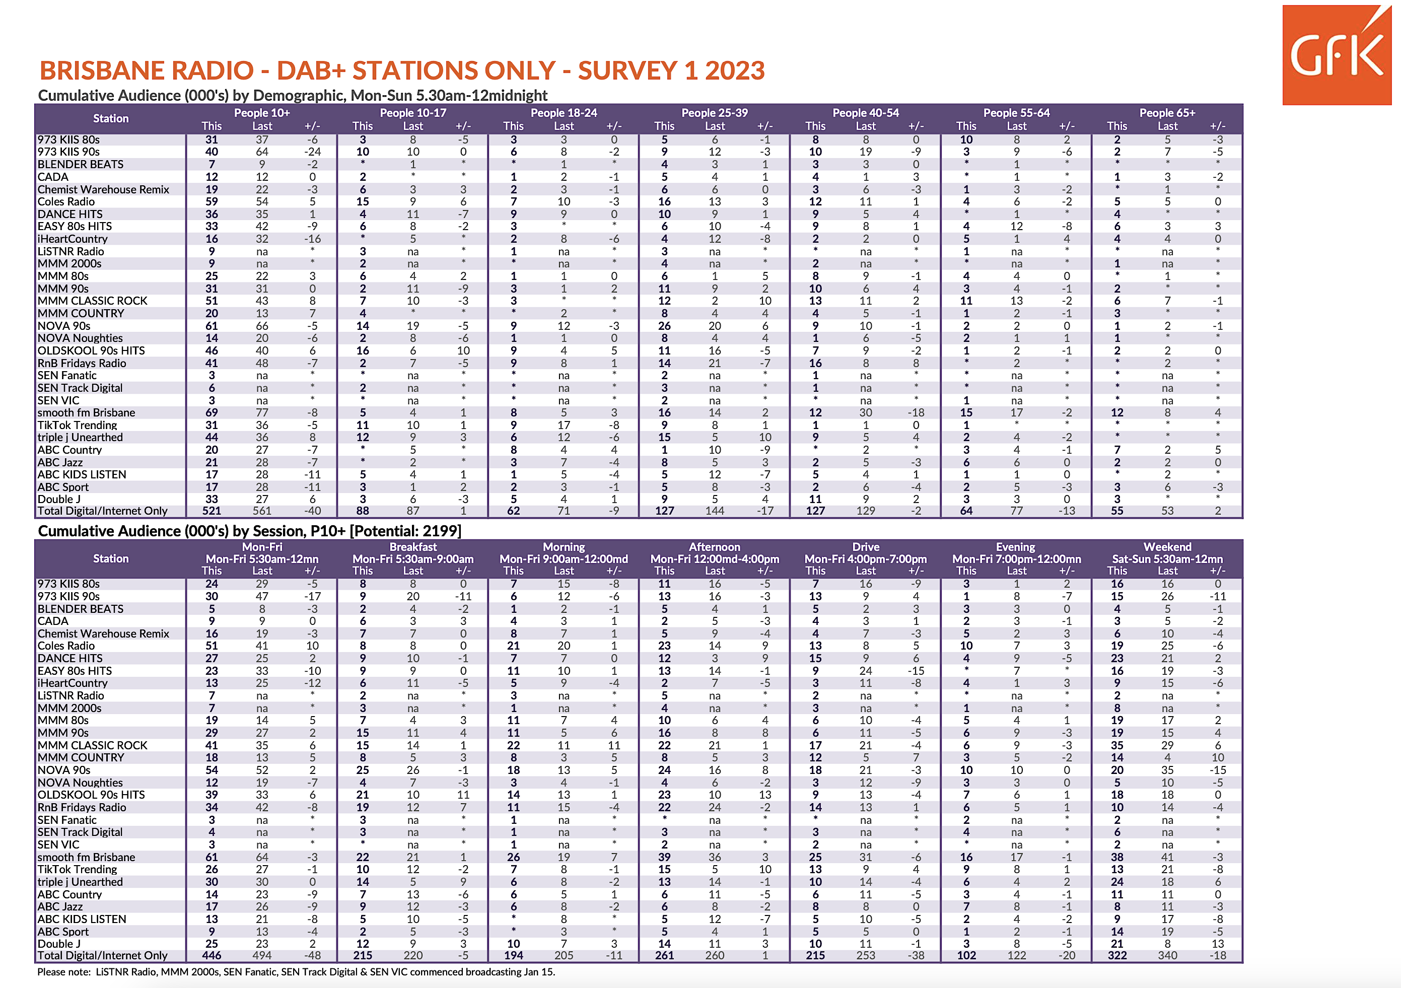Click the 322 Weekend total value
Viewport: 1401px width, 988px height.
point(1117,956)
